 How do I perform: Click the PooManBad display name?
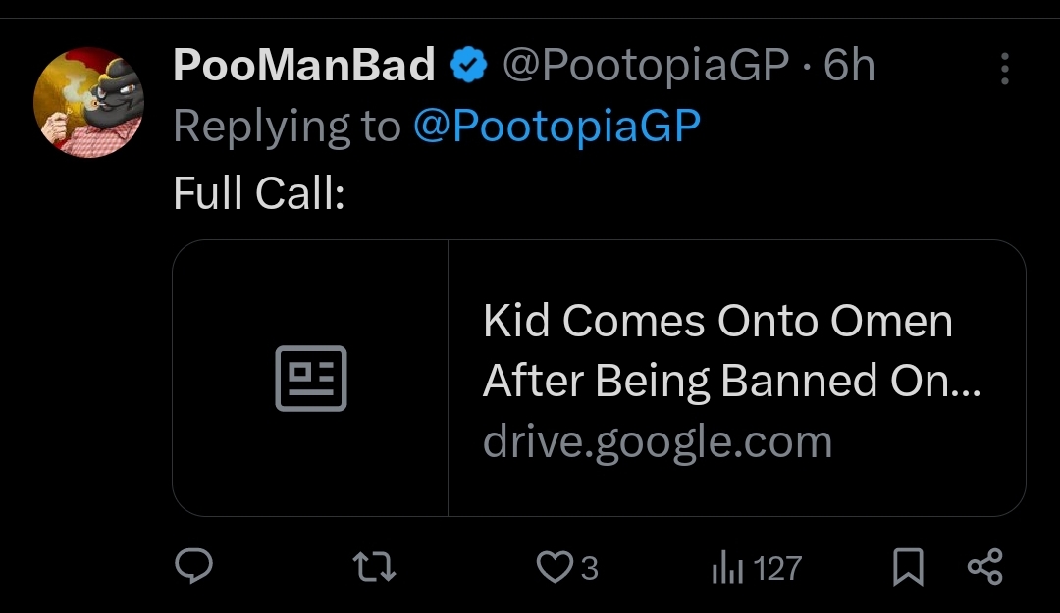pyautogui.click(x=303, y=67)
